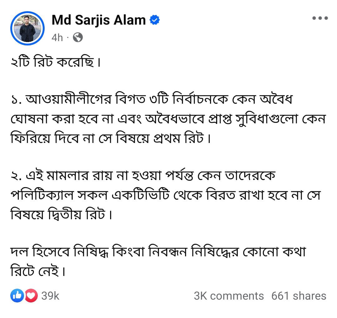Click the line starting 'পলিটিক্যাল সকল একটিভিটি'
The height and width of the screenshot is (318, 337).
(x=165, y=195)
